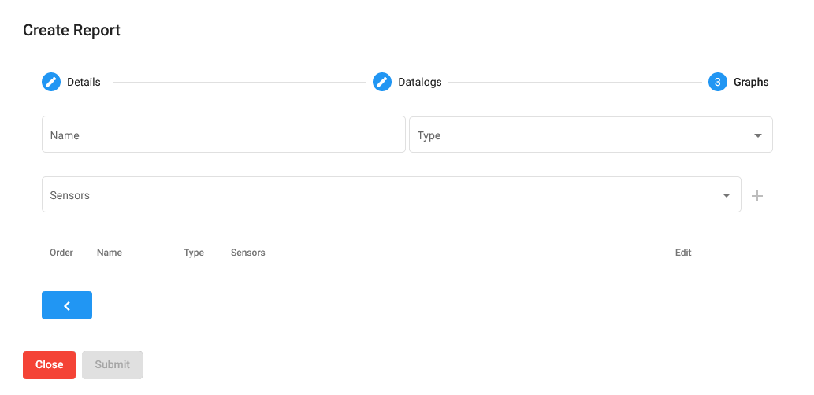Switch to the Datalogs step label

pos(420,82)
